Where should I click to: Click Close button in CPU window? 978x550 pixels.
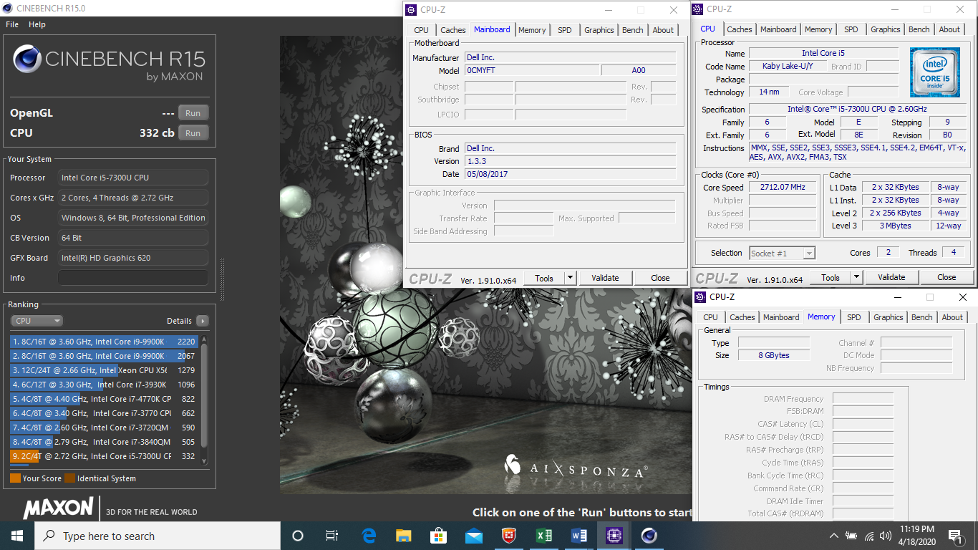[x=946, y=277]
